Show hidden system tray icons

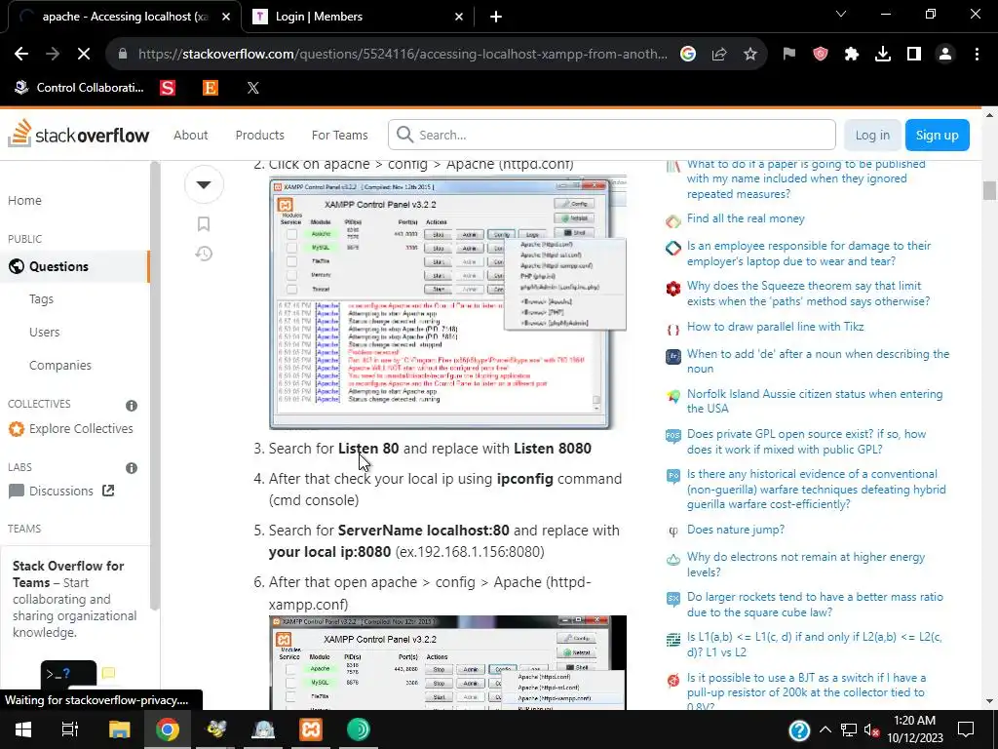825,729
